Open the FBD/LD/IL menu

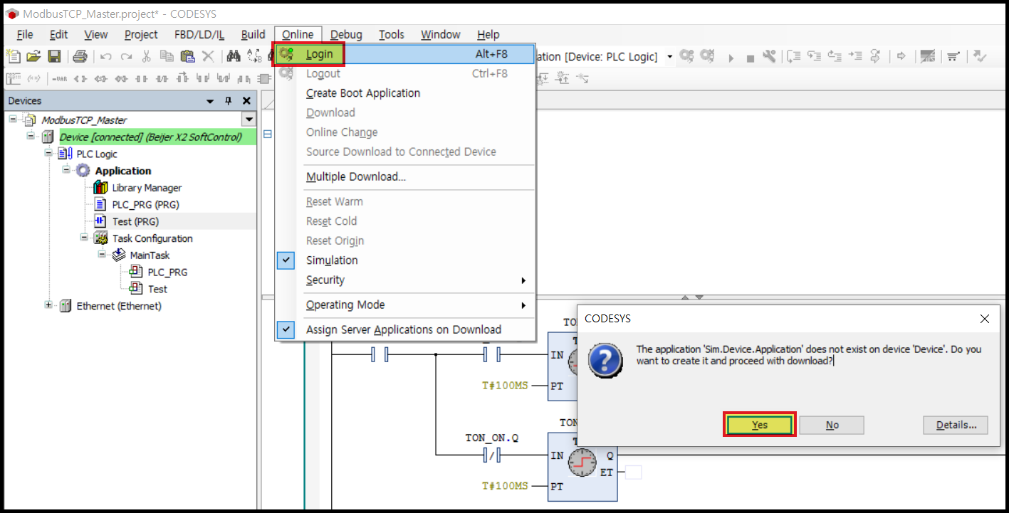tap(199, 34)
